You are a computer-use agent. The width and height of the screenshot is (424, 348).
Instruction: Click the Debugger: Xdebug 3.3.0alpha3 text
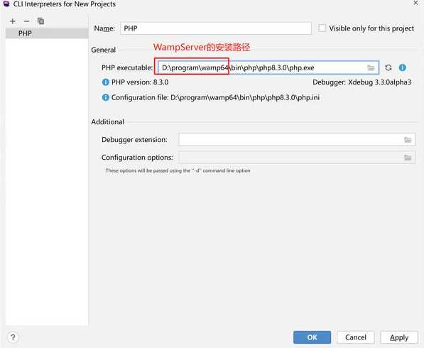click(x=362, y=82)
